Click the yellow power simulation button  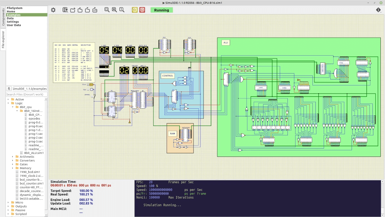point(135,10)
